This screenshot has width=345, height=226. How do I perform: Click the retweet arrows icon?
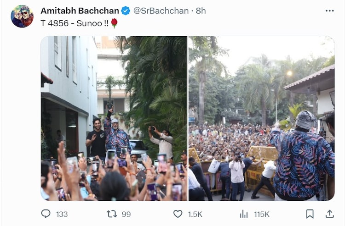[112, 214]
